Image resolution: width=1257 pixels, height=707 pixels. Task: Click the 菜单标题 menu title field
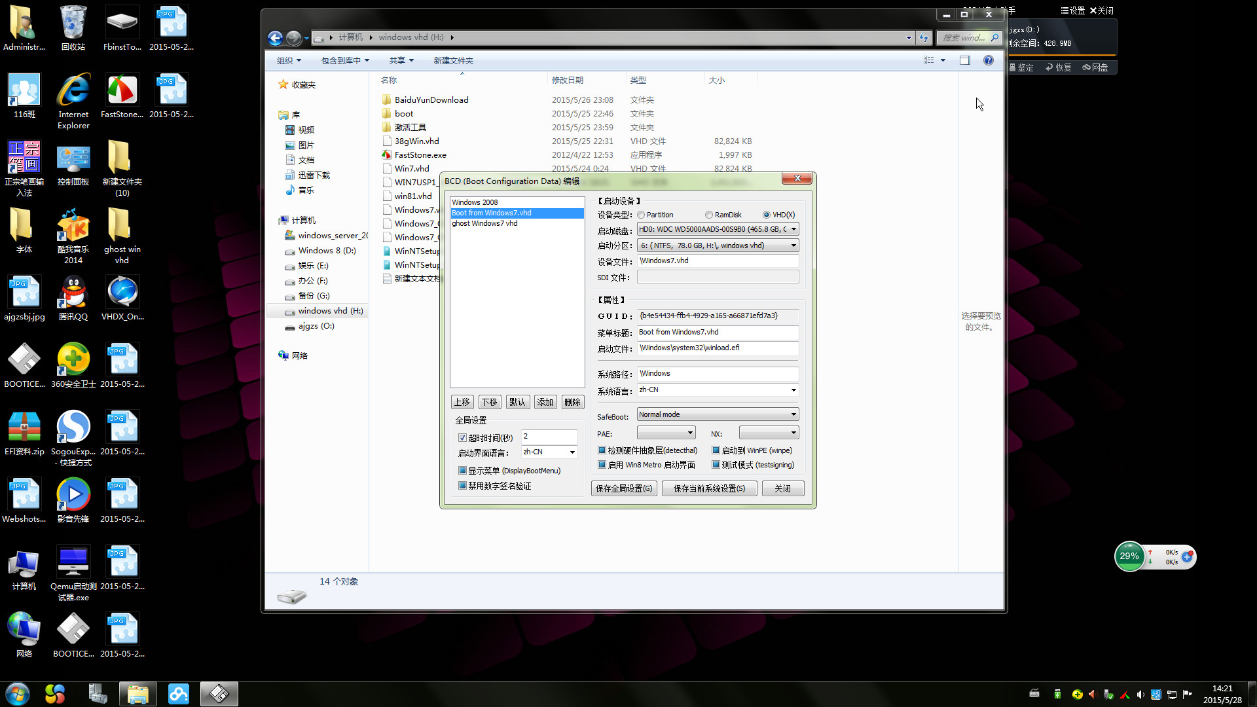tap(718, 332)
